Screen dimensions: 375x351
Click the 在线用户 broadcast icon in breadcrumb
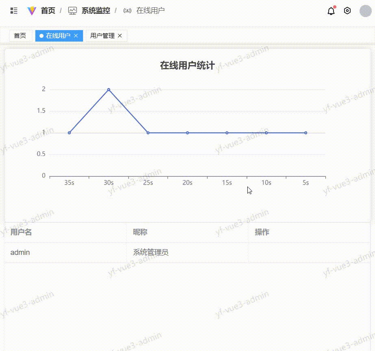click(127, 11)
